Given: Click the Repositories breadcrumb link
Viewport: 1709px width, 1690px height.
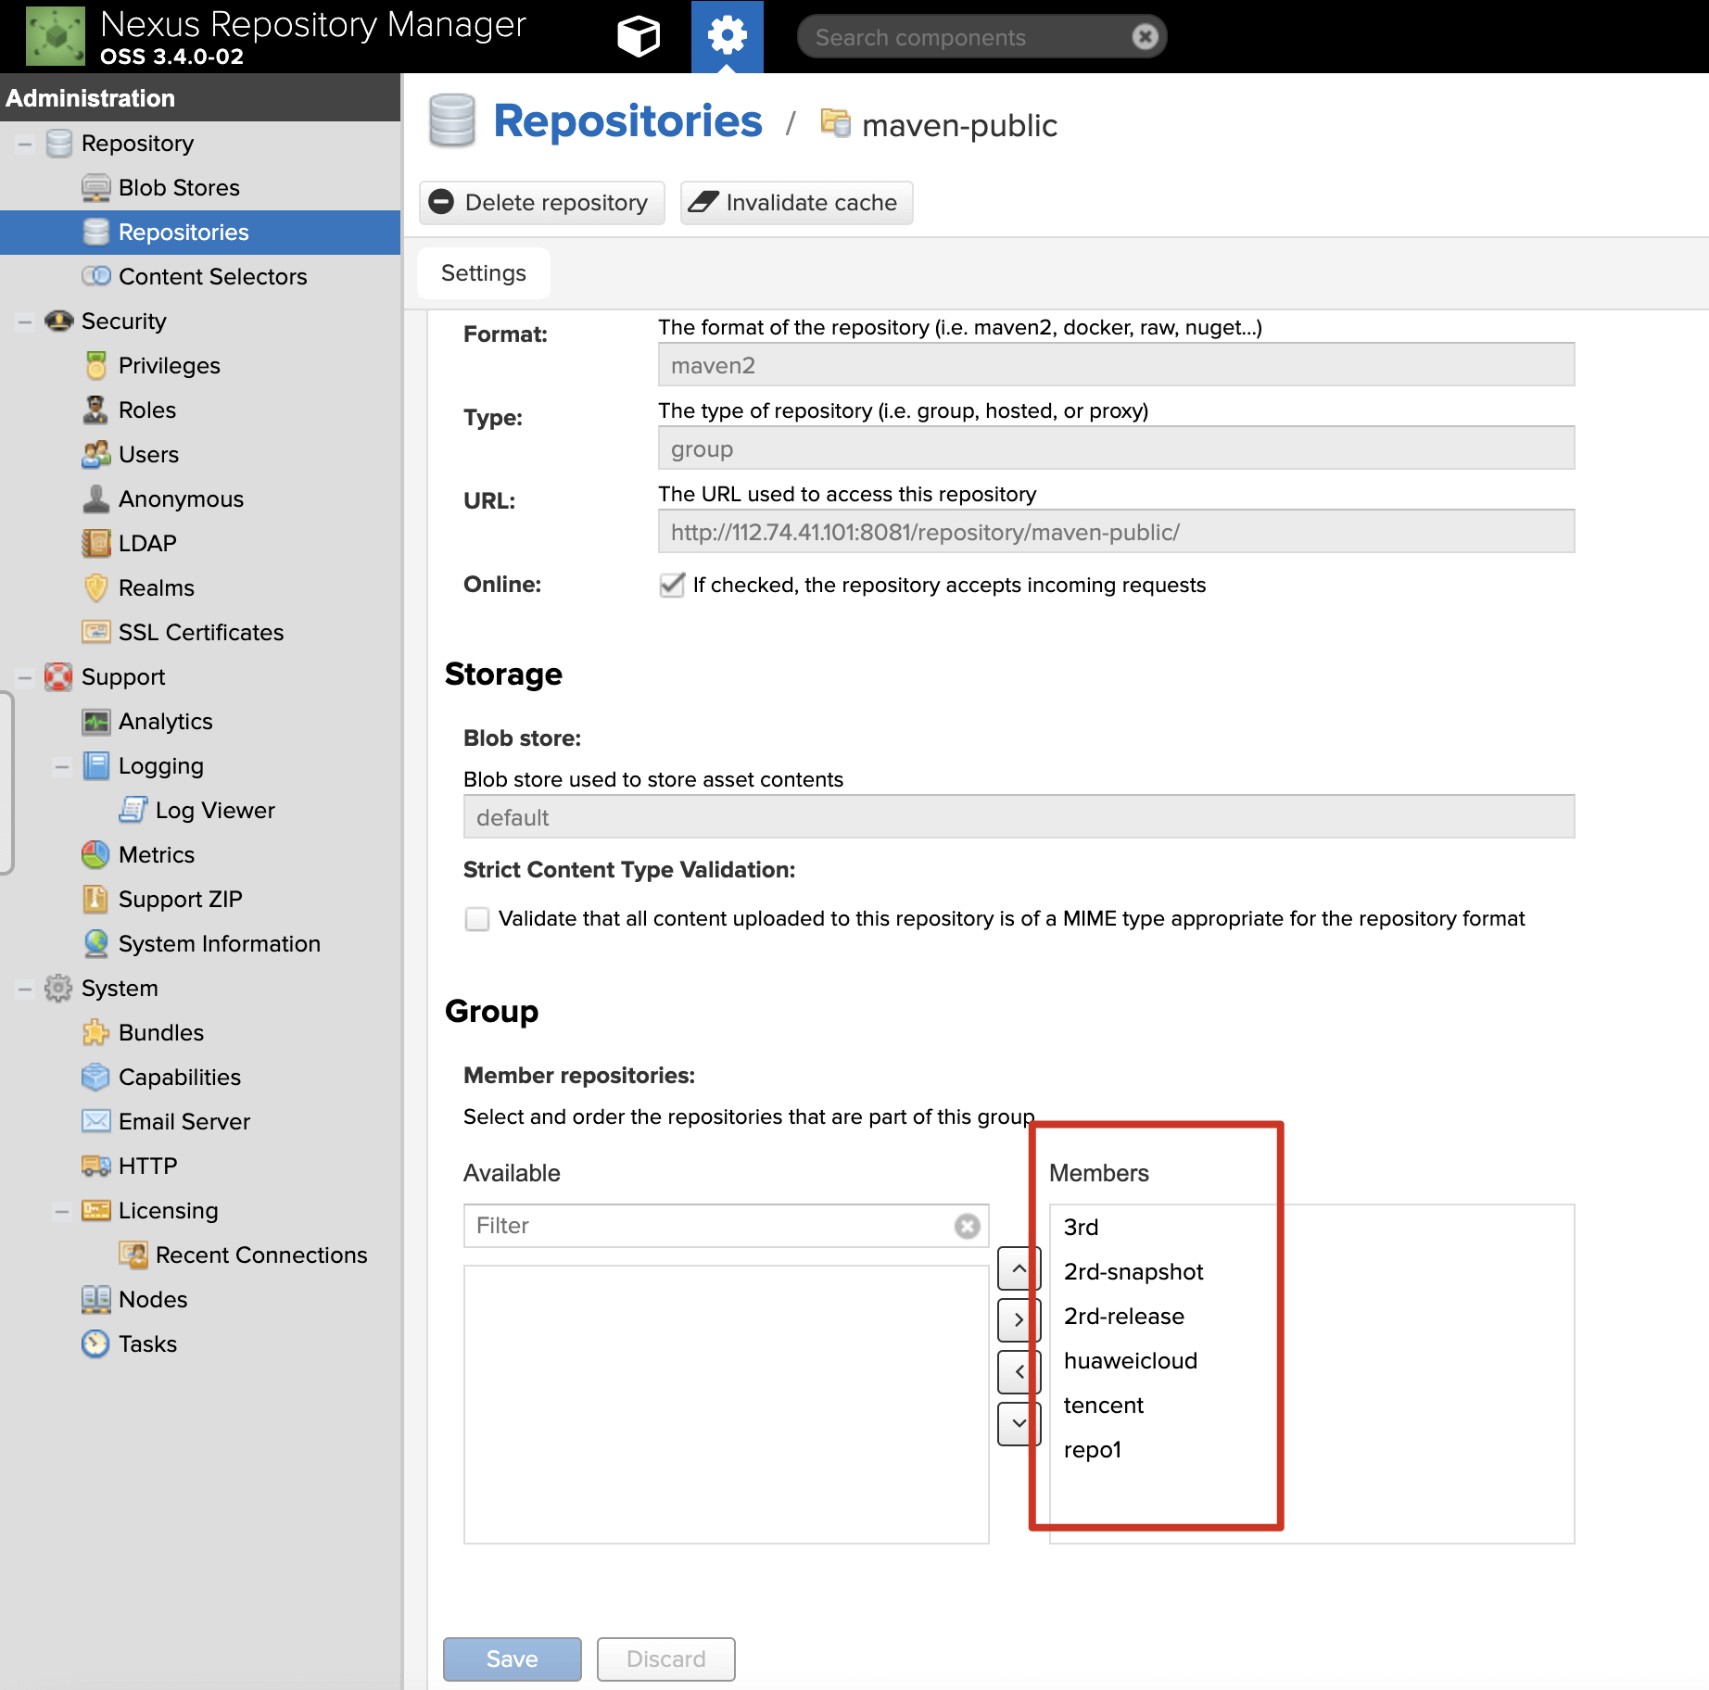Looking at the screenshot, I should pyautogui.click(x=627, y=122).
